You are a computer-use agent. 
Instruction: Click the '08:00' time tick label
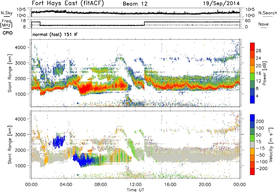pyautogui.click(x=101, y=185)
